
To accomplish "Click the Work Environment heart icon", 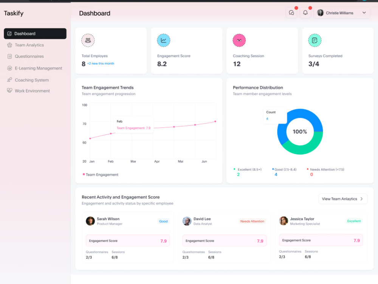I will pyautogui.click(x=9, y=91).
